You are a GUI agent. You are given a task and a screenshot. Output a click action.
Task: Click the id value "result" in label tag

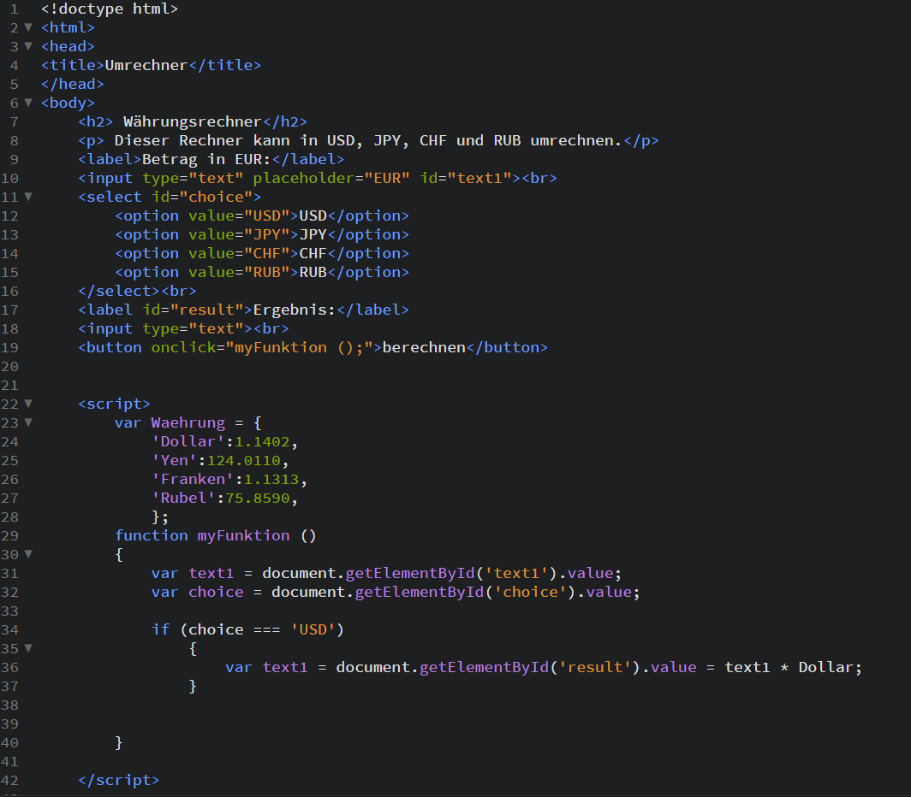207,310
